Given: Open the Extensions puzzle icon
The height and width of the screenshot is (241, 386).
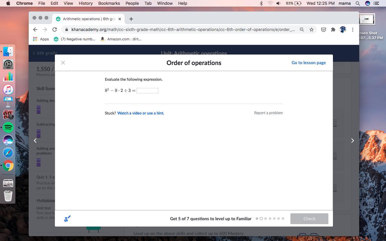Looking at the screenshot, I should pos(333,30).
